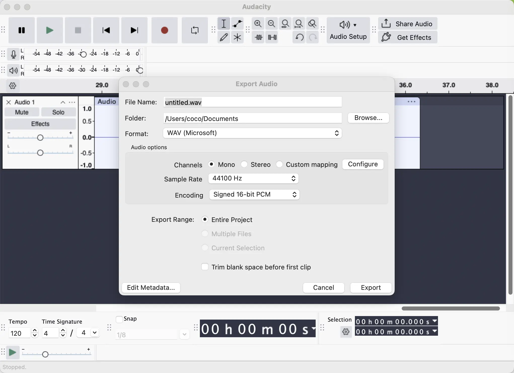Click the Browse... folder button
The image size is (514, 373).
point(368,118)
